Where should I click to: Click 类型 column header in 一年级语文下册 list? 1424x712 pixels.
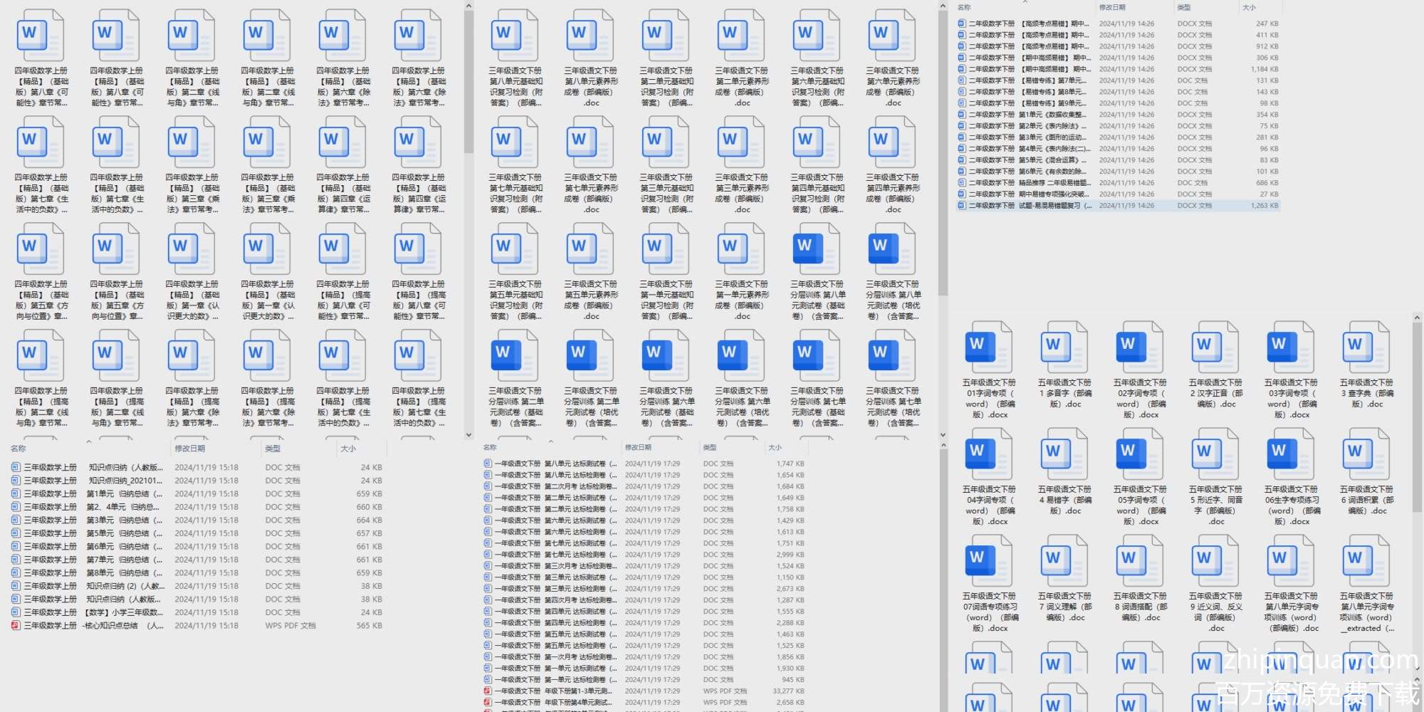(710, 447)
